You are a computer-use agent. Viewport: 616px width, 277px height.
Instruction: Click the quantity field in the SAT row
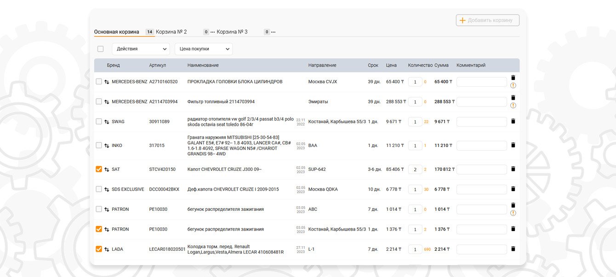click(x=415, y=170)
